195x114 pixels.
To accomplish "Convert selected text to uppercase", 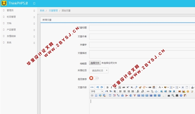I will [138, 91].
